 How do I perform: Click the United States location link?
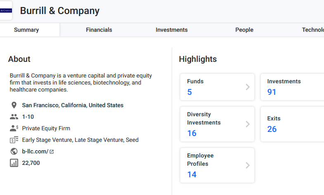[106, 105]
